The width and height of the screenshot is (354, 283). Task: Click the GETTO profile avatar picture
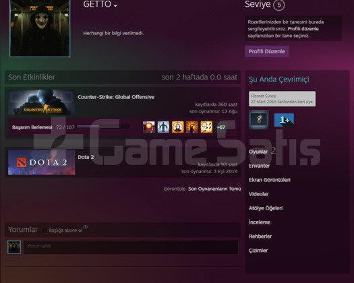coord(40,28)
